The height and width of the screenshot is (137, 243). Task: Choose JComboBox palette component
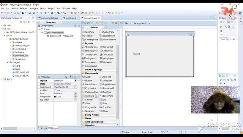pyautogui.click(x=89, y=88)
